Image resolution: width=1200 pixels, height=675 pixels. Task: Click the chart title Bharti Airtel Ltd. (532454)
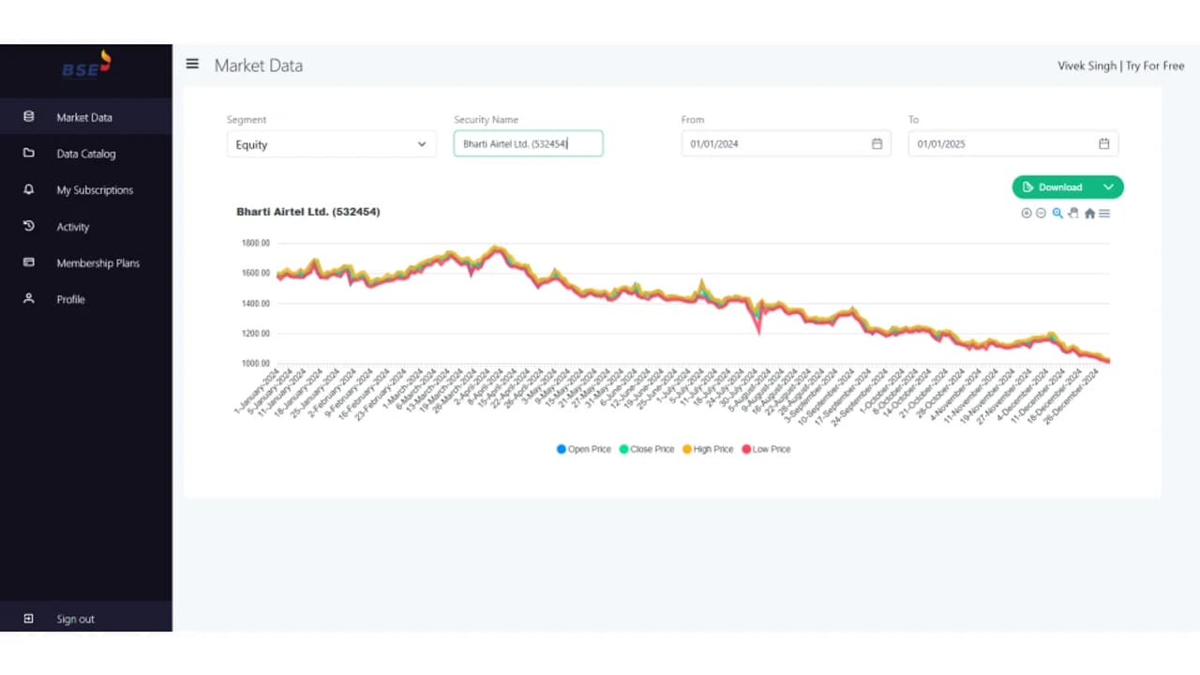point(307,212)
